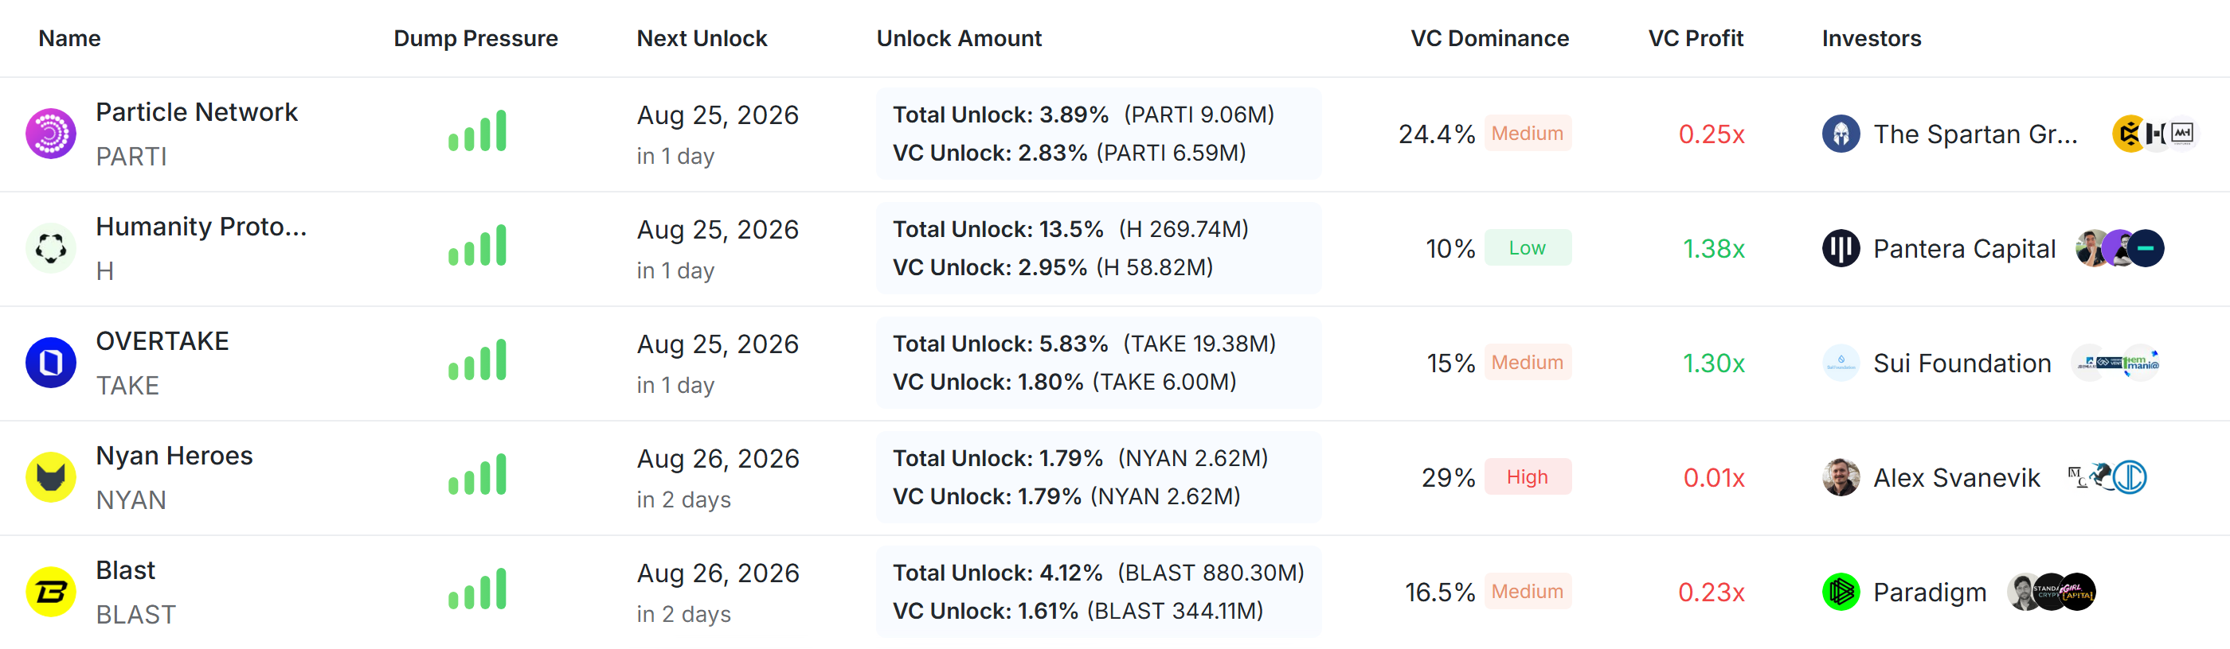
Task: Open the OVERTAKE blue token icon
Action: 51,363
